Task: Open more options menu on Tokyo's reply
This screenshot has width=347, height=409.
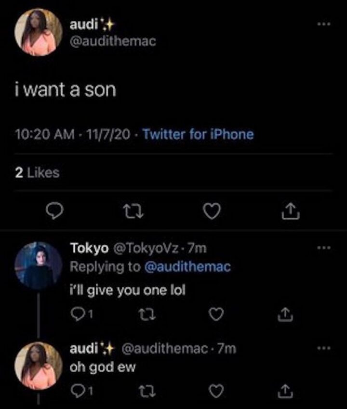Action: pos(323,249)
